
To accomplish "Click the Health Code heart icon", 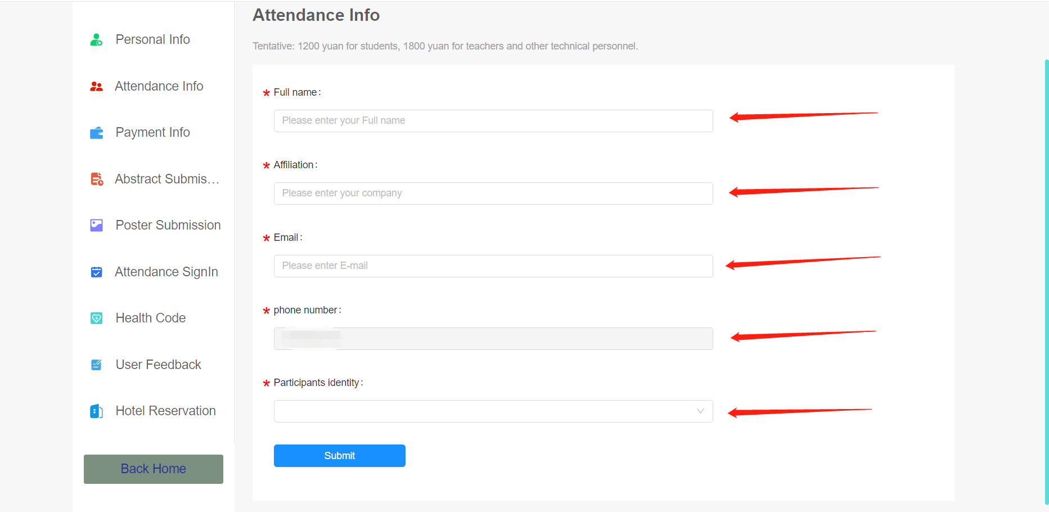I will (96, 318).
